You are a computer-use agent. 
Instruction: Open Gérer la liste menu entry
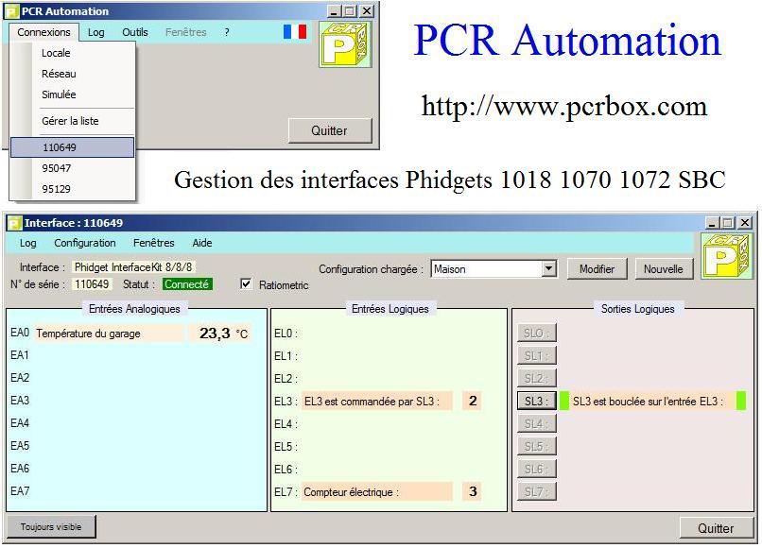coord(70,121)
